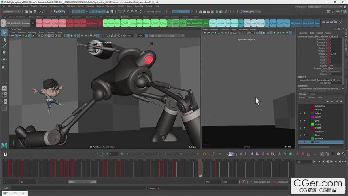Open the Workspace Maya Classic dropdown

[x=325, y=7]
